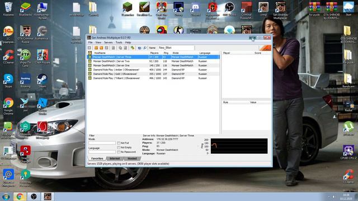Click the ping graph panel
The width and height of the screenshot is (358, 201).
(x=239, y=146)
